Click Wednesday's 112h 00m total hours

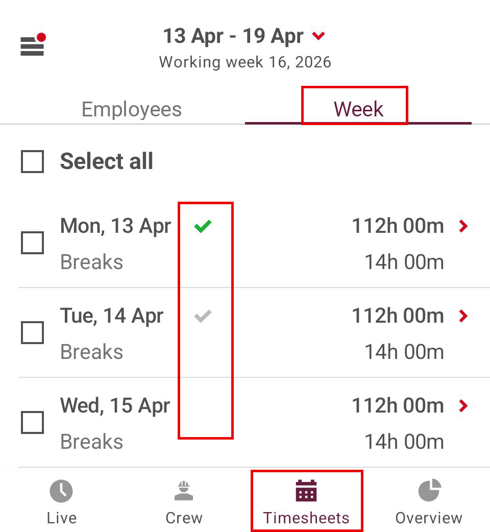[x=398, y=406]
